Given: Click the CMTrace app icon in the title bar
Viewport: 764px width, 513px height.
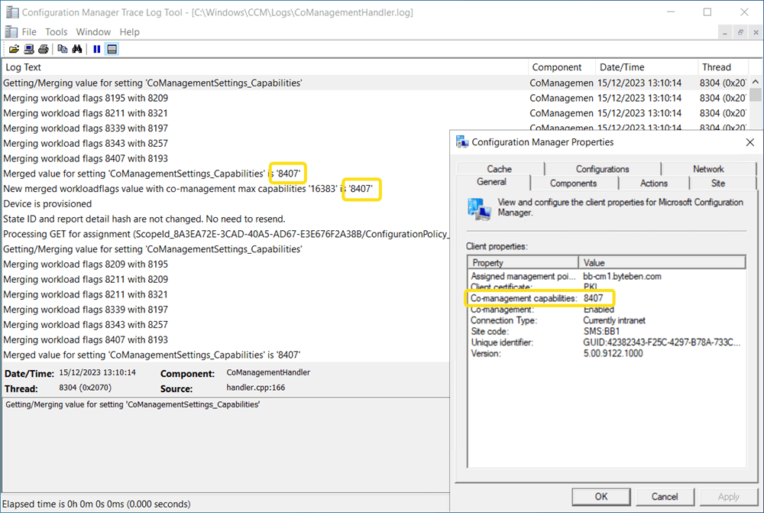Looking at the screenshot, I should (x=11, y=12).
